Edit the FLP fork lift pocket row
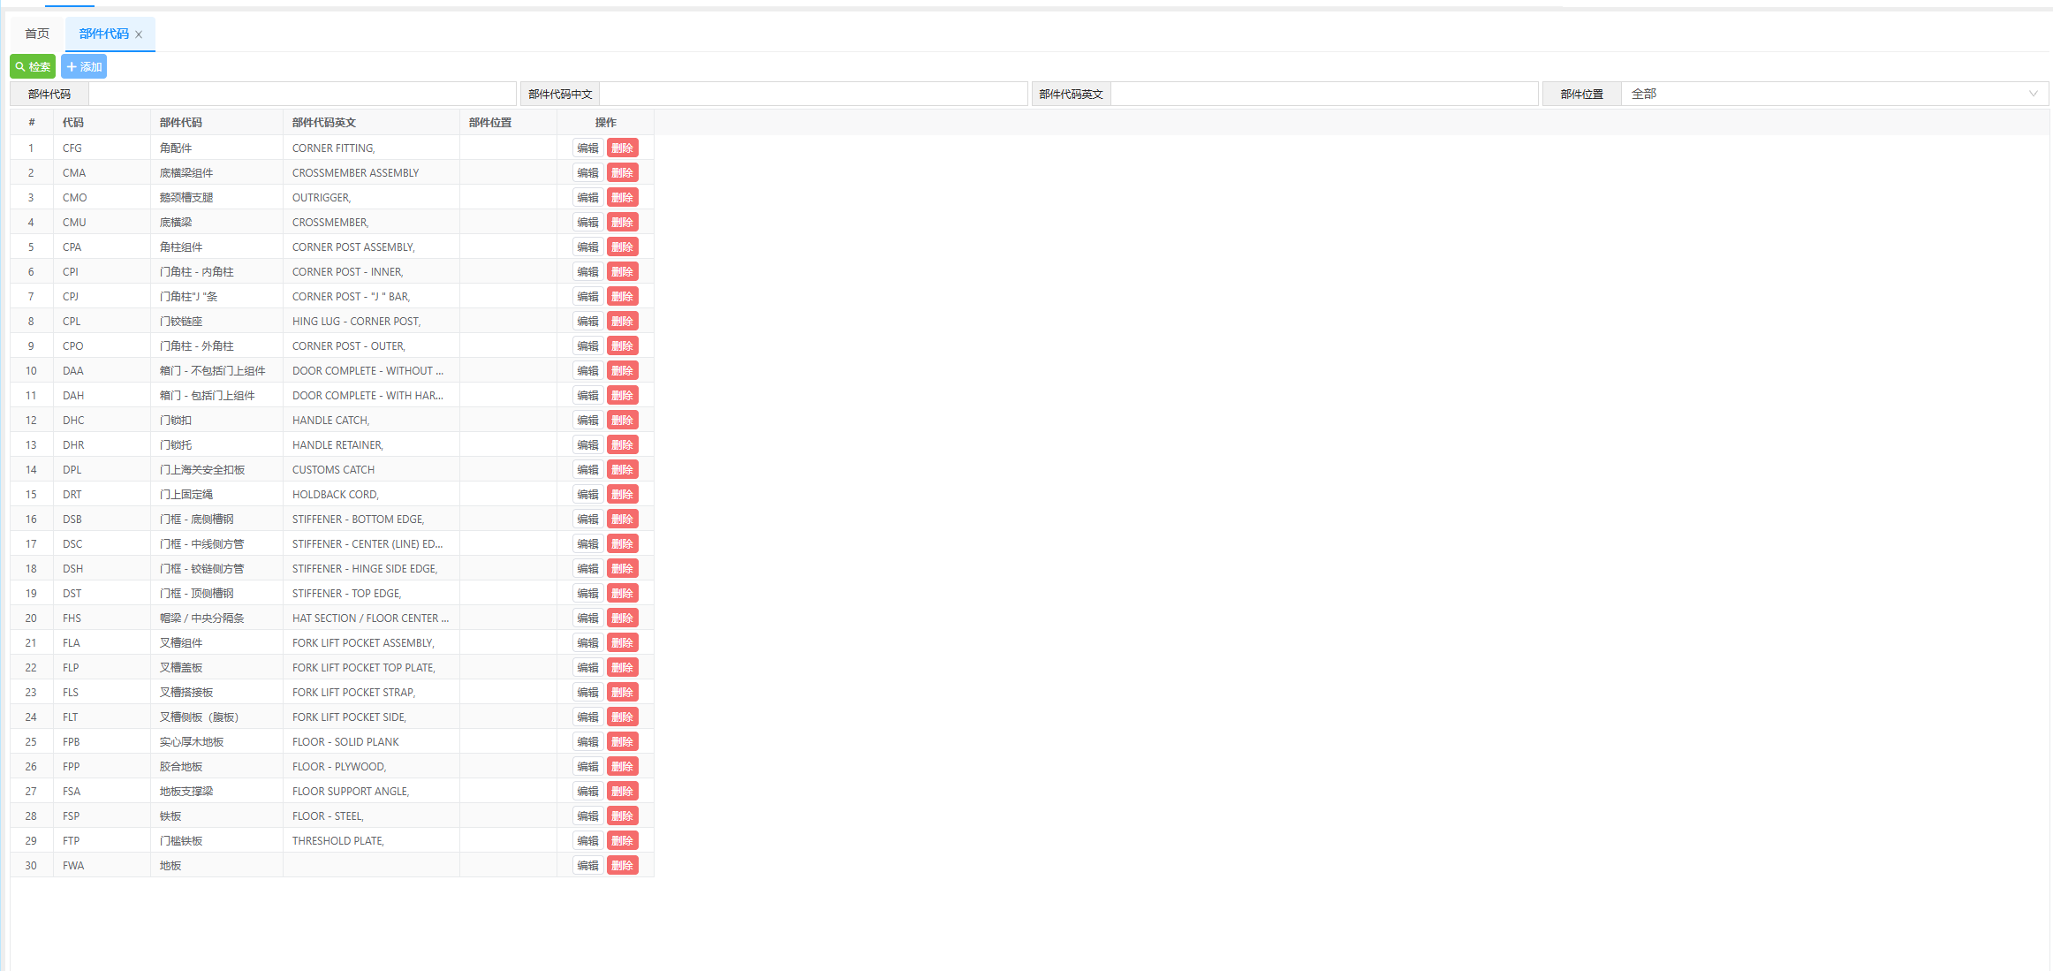Viewport: 2053px width, 971px height. pyautogui.click(x=587, y=668)
